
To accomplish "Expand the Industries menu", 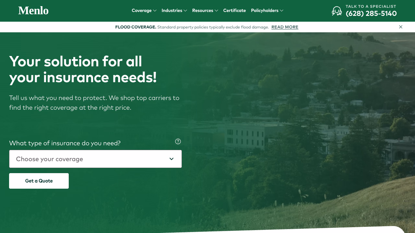I will [x=174, y=10].
